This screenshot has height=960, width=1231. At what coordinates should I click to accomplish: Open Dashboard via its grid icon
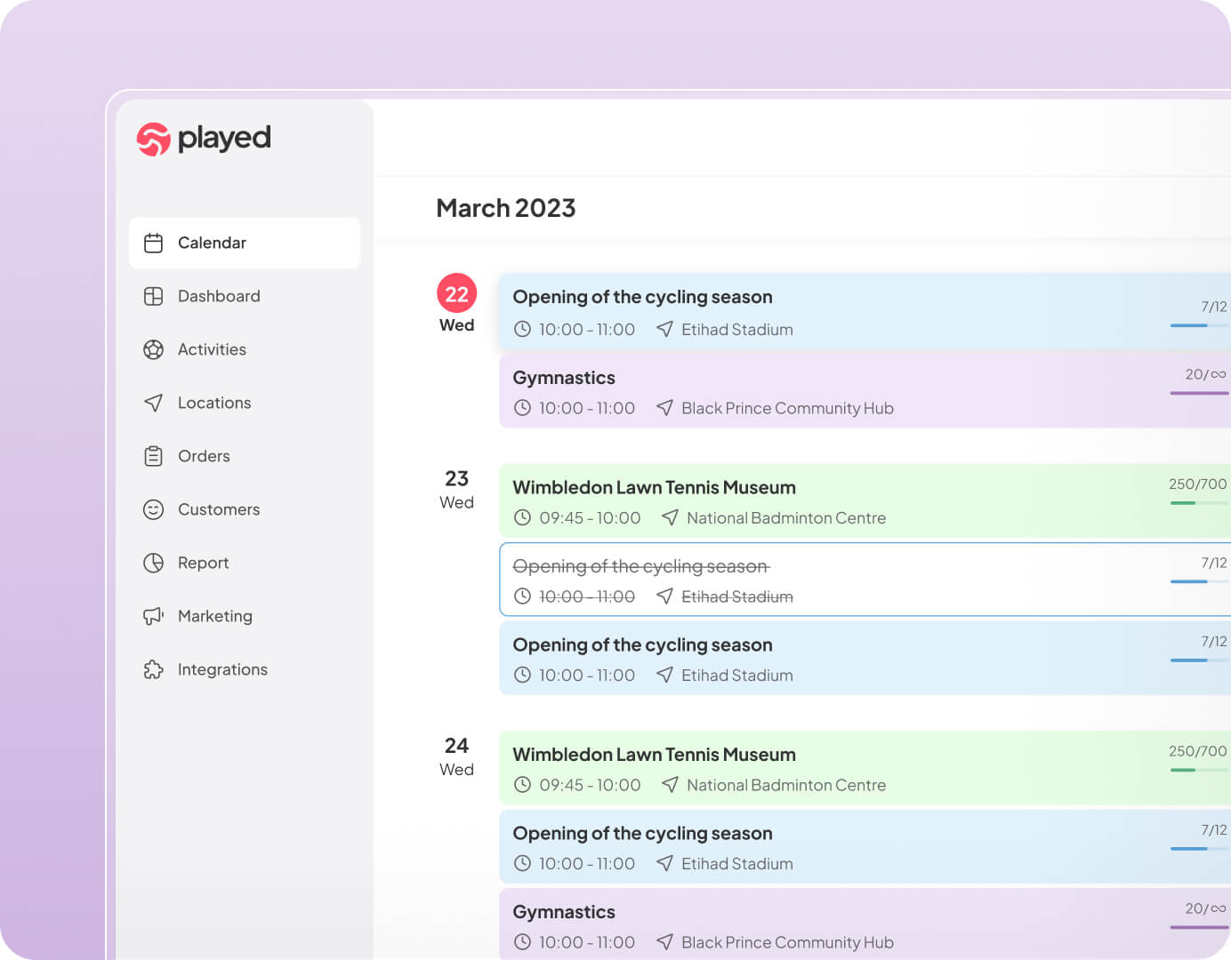[x=153, y=296]
